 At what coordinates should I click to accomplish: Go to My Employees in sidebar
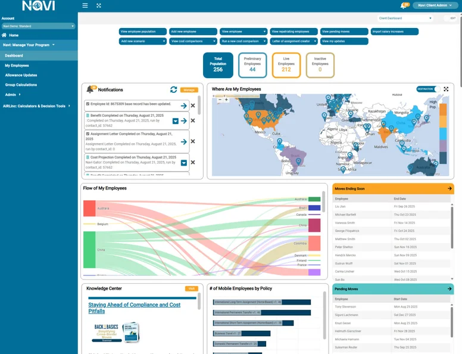click(x=17, y=65)
